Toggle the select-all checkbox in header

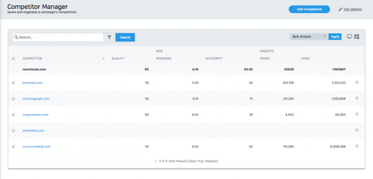14,58
